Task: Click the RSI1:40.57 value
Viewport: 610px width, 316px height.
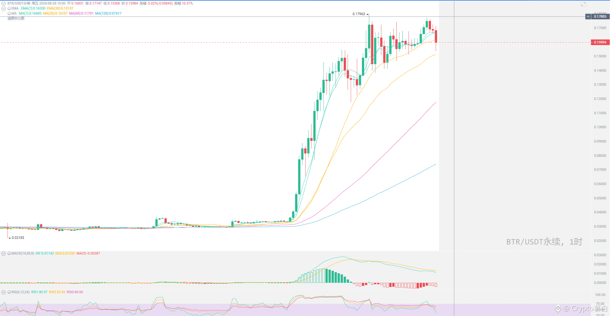Action: pos(39,292)
